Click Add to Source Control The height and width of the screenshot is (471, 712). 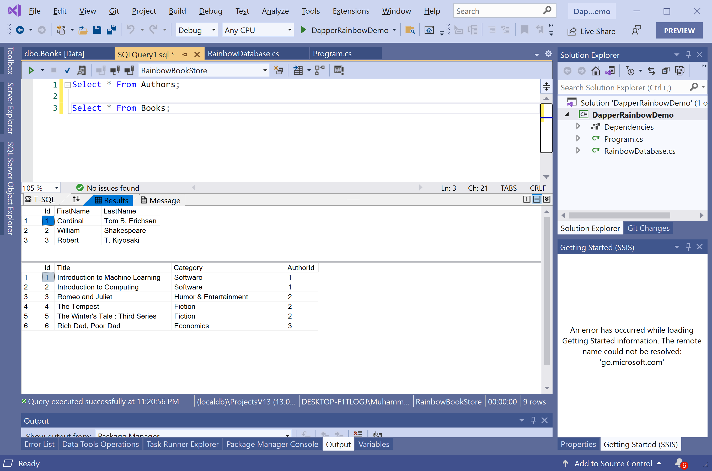point(613,463)
